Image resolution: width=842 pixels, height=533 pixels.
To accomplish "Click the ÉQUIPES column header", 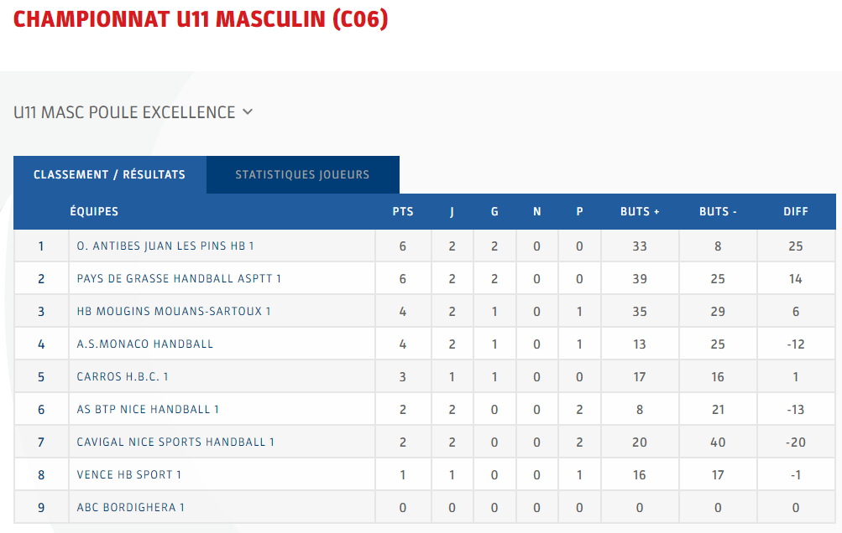I will point(94,211).
